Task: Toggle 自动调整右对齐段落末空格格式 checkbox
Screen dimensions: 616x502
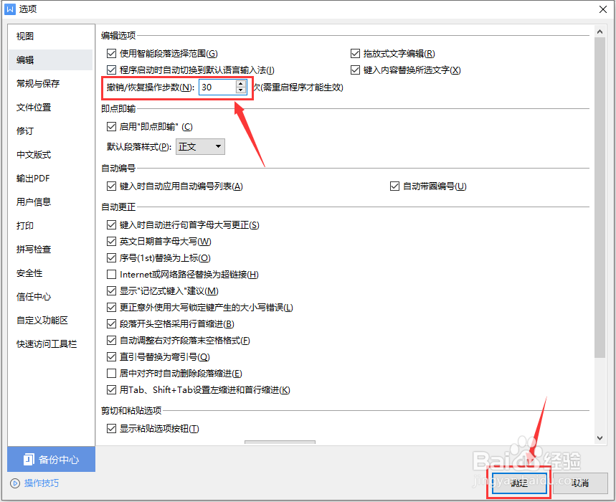Action: [x=112, y=340]
